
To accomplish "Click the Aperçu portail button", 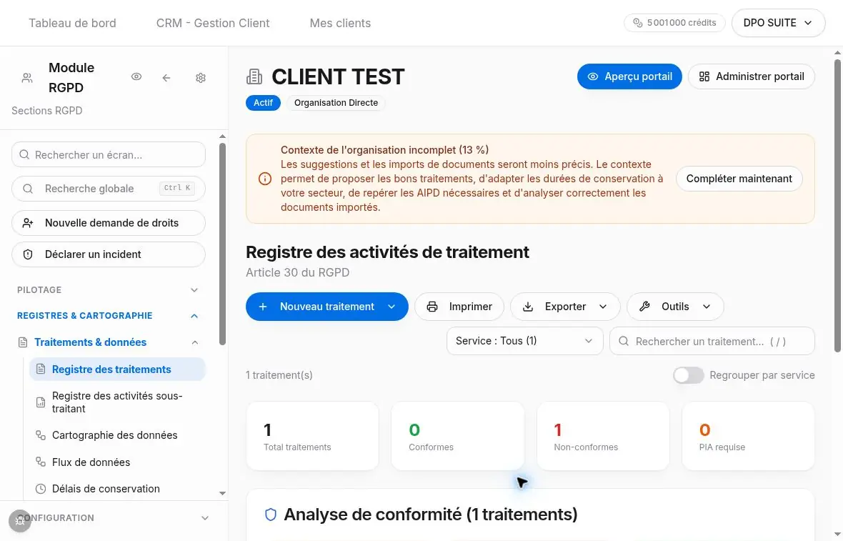I will [x=629, y=76].
